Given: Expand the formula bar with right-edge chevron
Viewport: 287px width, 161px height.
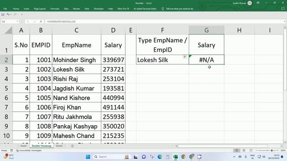Looking at the screenshot, I should (284, 21).
